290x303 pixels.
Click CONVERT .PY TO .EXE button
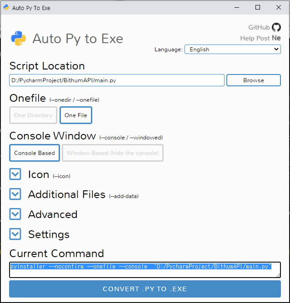(145, 289)
